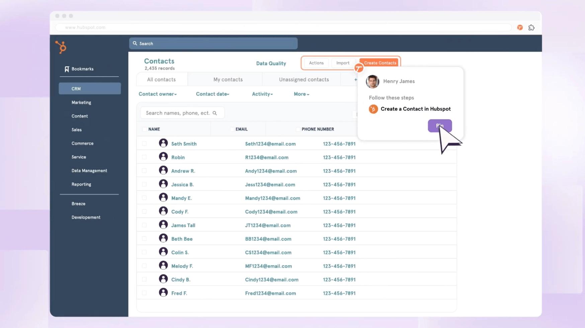
Task: Click Andrew R.'s avatar icon
Action: 163,170
